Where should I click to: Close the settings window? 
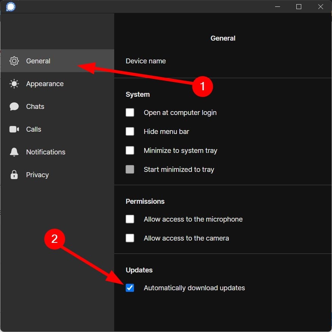(x=321, y=6)
